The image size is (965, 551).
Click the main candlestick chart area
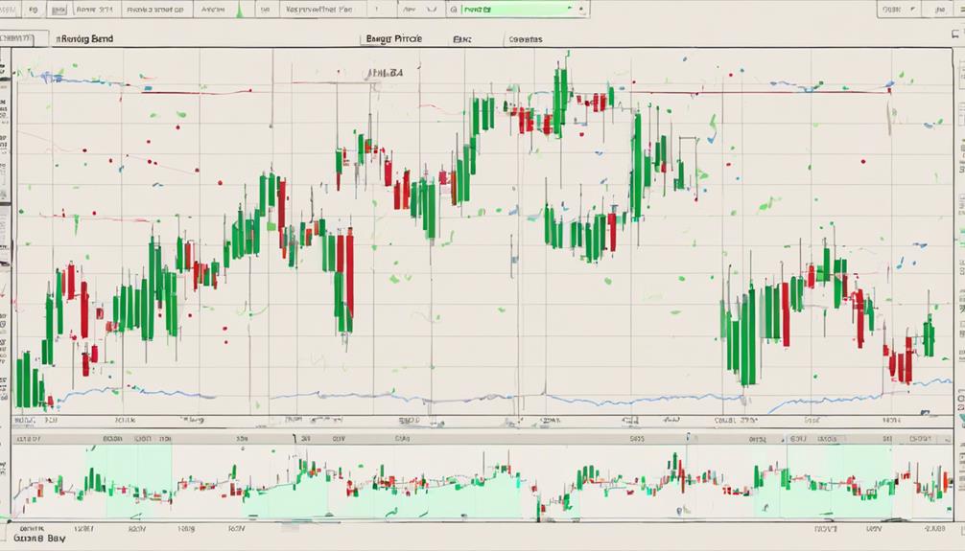point(482,231)
